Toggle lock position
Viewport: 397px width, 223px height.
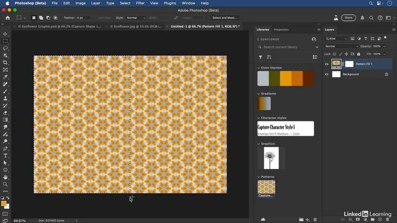(346, 54)
